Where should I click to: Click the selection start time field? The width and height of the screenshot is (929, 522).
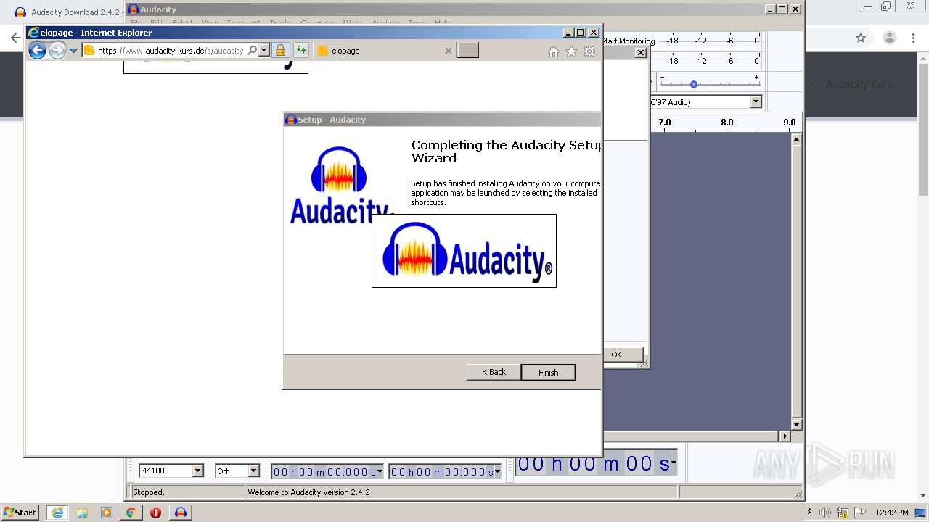[324, 472]
